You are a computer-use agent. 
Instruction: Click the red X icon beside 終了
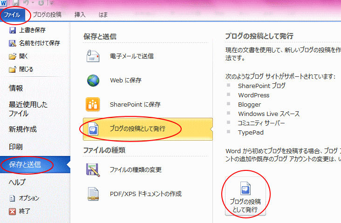point(13,211)
